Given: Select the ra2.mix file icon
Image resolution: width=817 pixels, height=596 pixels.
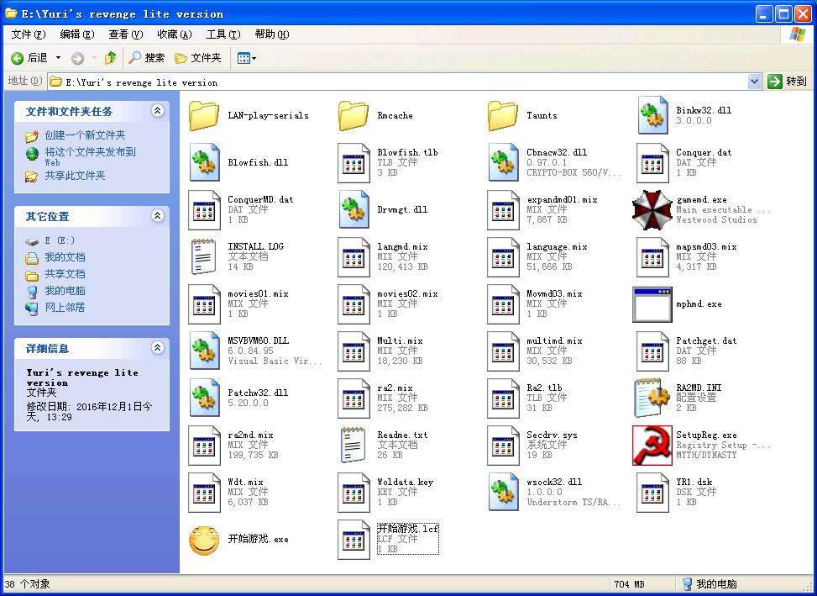Looking at the screenshot, I should tap(354, 398).
